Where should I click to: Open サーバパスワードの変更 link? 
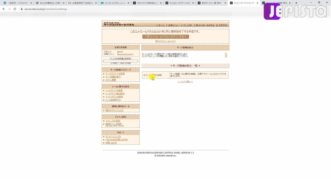pos(115,74)
